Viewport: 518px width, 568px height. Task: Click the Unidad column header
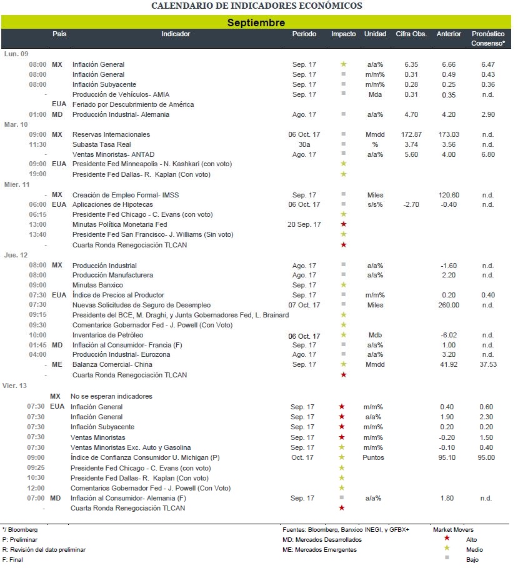click(x=376, y=34)
